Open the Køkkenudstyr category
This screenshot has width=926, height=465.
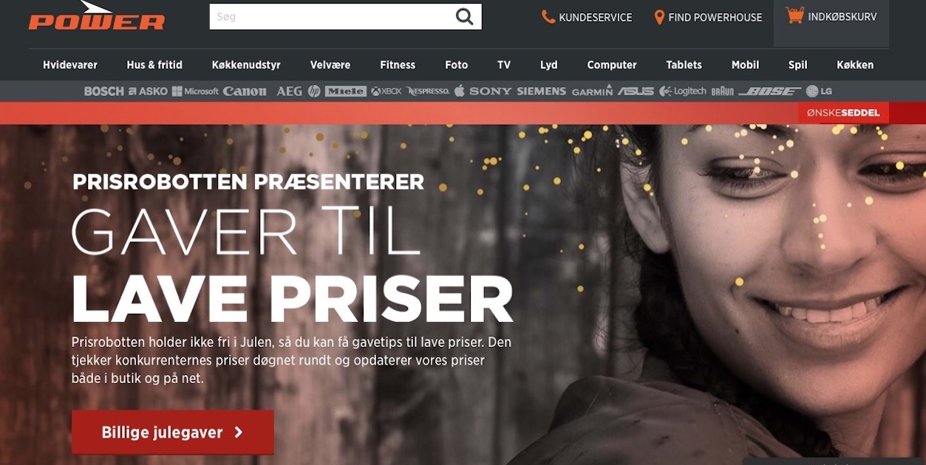pos(246,65)
